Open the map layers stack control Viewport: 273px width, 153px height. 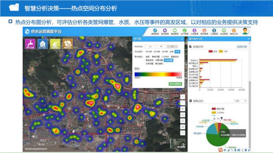(182, 109)
